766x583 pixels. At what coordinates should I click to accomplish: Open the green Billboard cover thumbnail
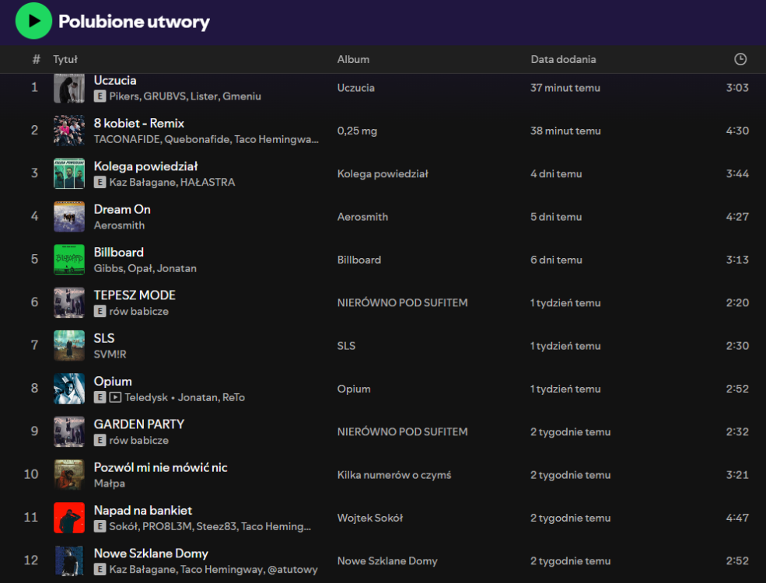(69, 260)
